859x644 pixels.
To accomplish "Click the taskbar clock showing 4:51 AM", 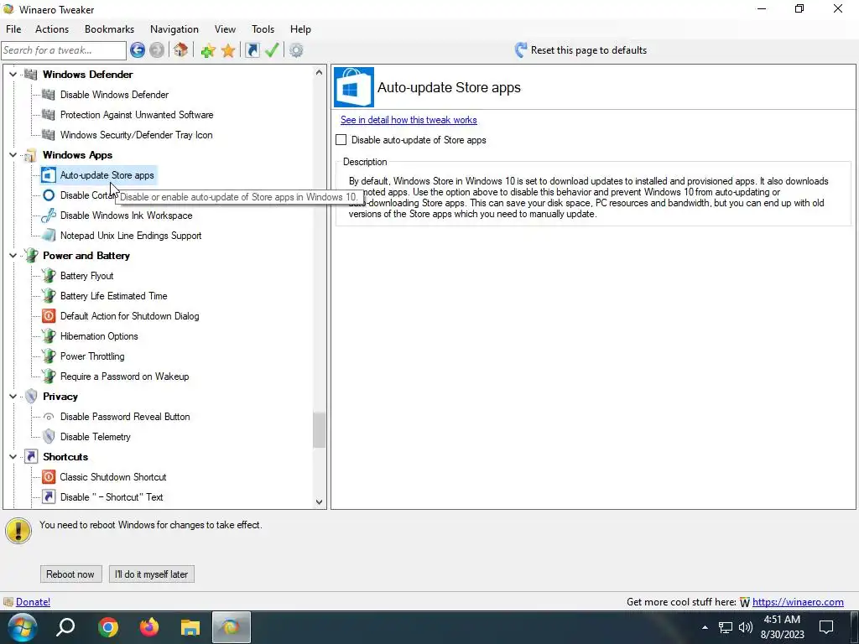I will (782, 627).
